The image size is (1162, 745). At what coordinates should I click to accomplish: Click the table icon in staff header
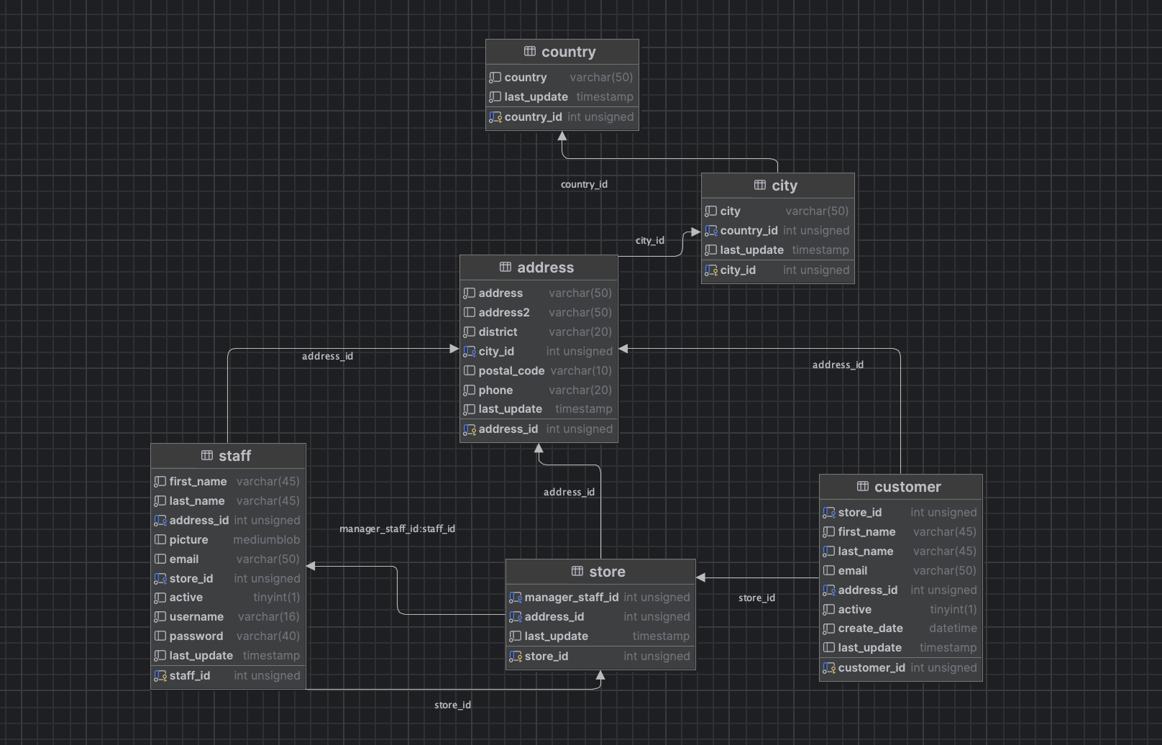click(x=207, y=455)
